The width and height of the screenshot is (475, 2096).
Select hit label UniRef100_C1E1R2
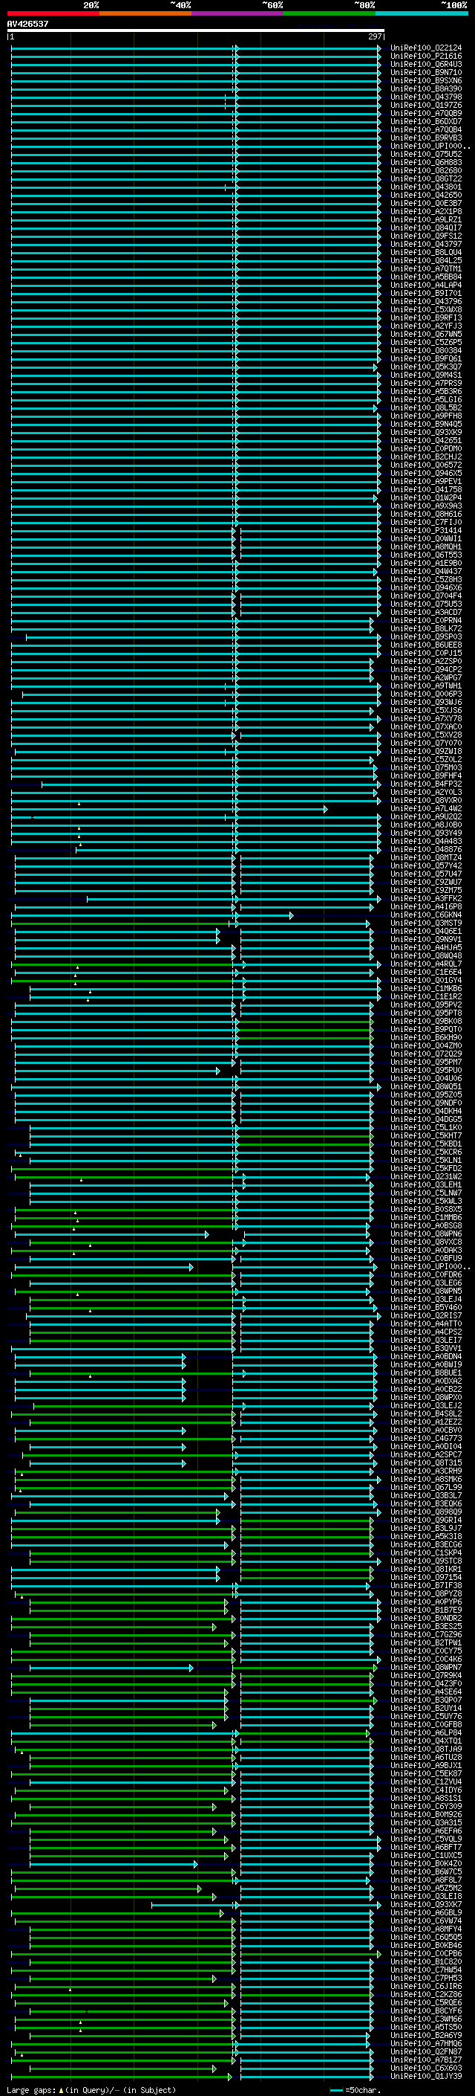[x=426, y=997]
